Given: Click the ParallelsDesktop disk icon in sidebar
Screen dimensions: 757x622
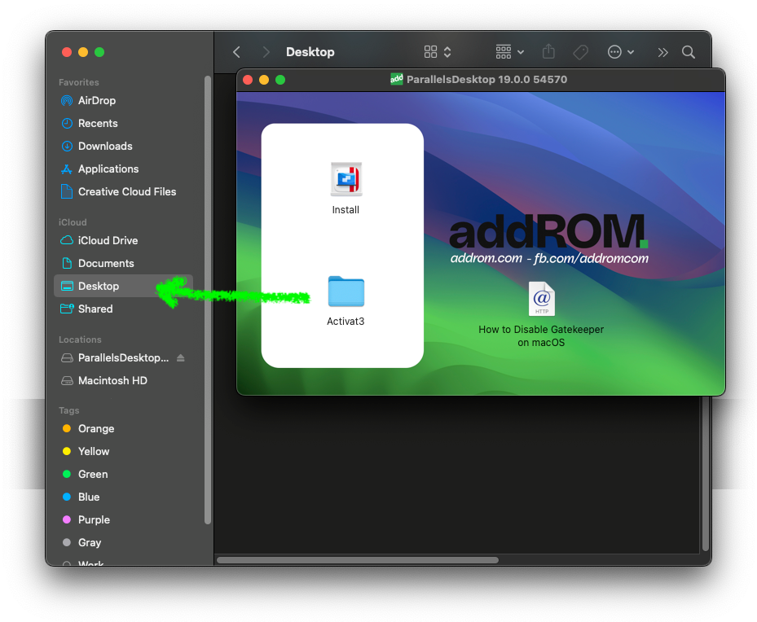Looking at the screenshot, I should tap(67, 357).
